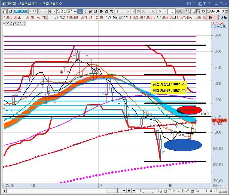Click the title bar T font icon
The height and width of the screenshot is (195, 229).
tap(204, 4)
